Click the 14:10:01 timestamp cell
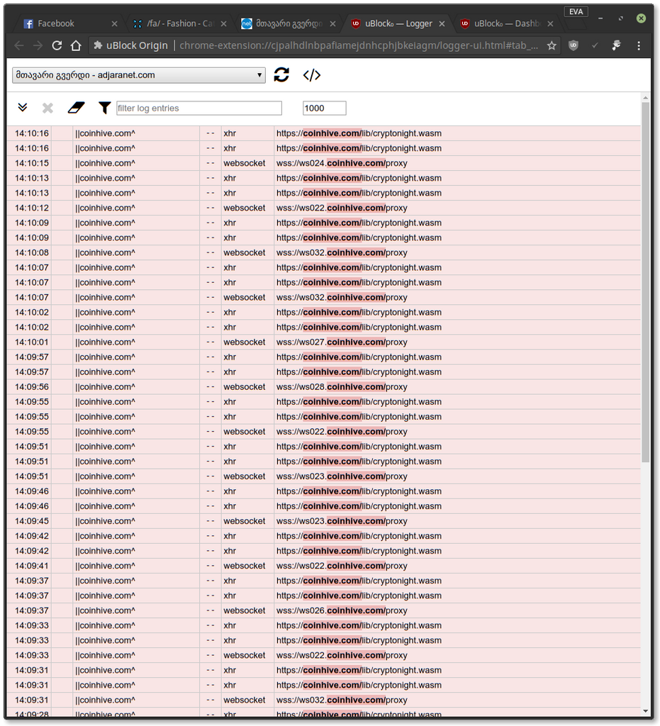Screen dimensions: 660x726 tap(31, 342)
